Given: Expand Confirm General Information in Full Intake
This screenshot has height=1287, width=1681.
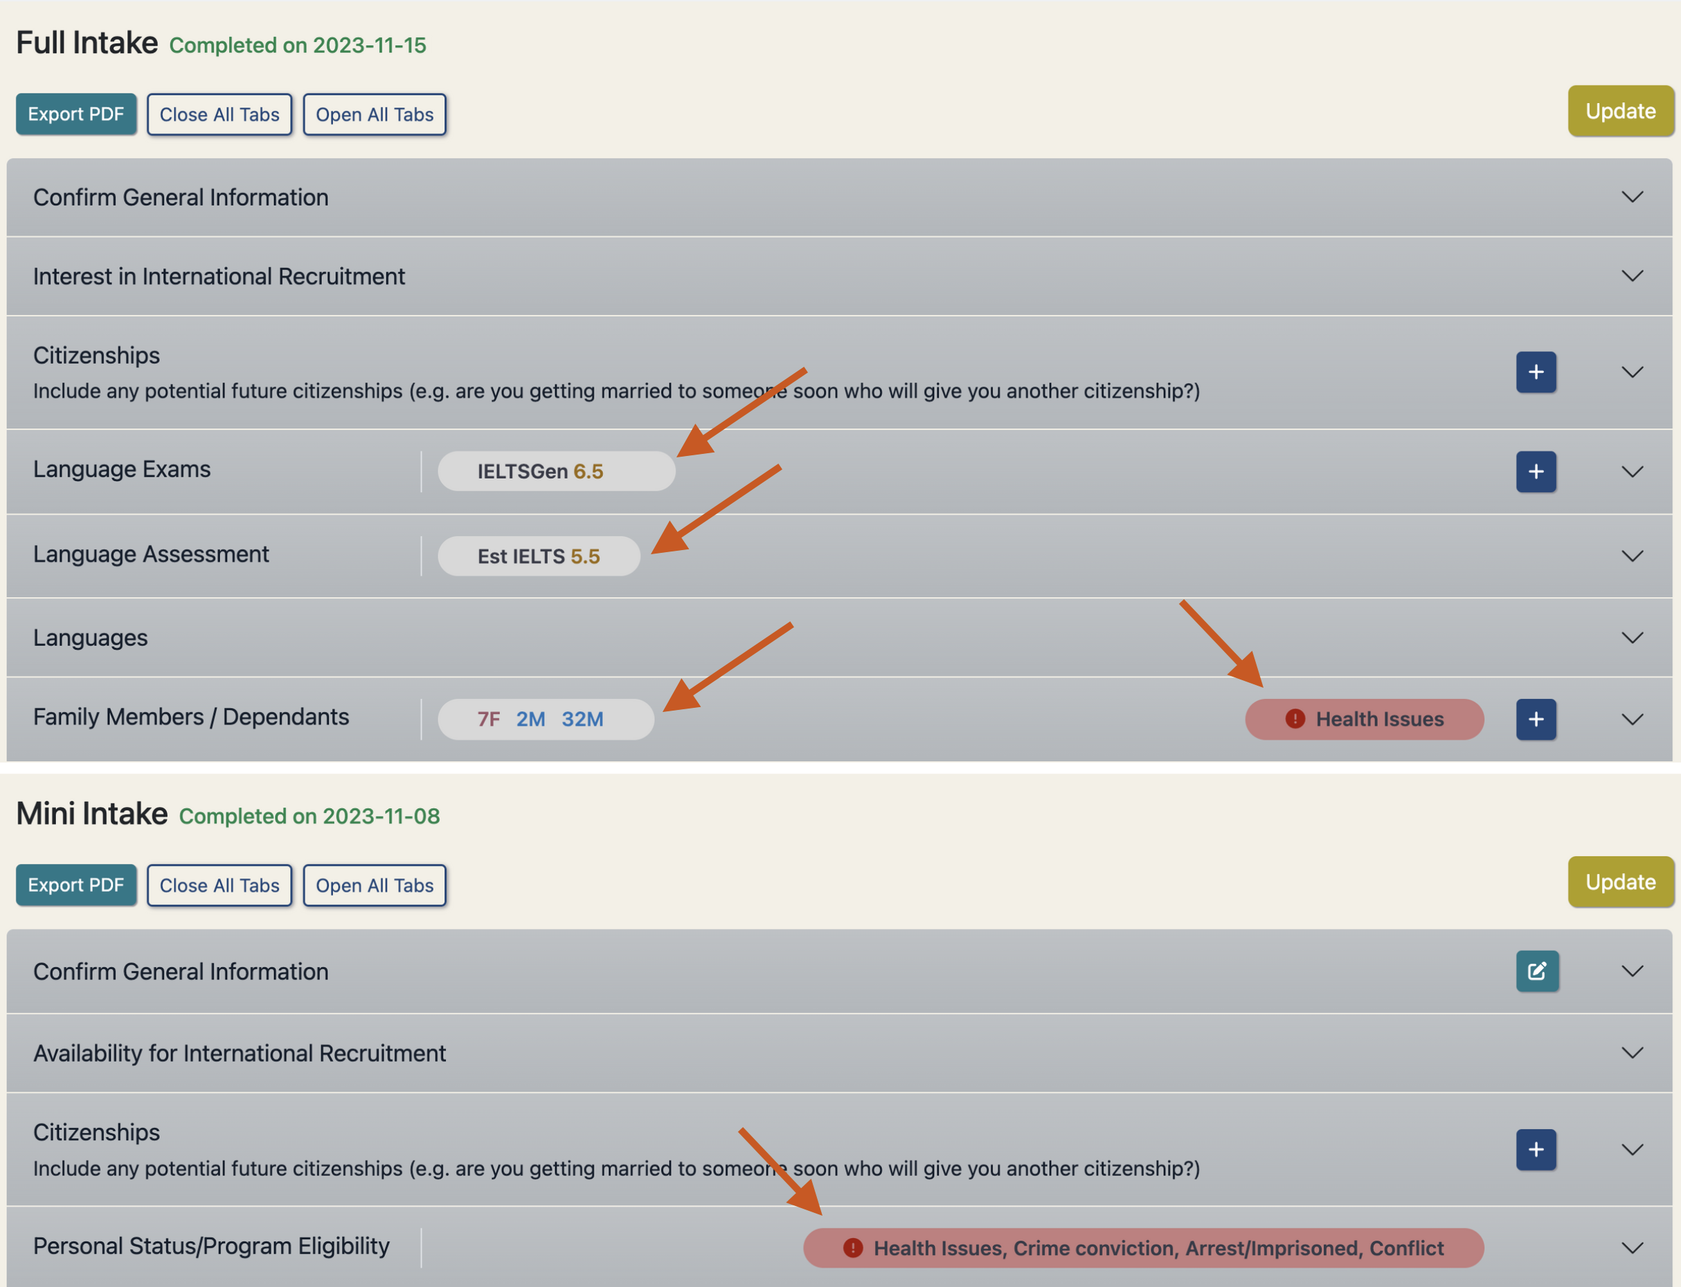Looking at the screenshot, I should pyautogui.click(x=1633, y=197).
